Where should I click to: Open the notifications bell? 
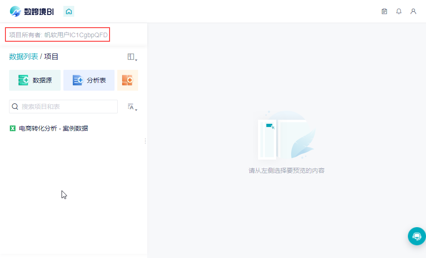tap(398, 11)
